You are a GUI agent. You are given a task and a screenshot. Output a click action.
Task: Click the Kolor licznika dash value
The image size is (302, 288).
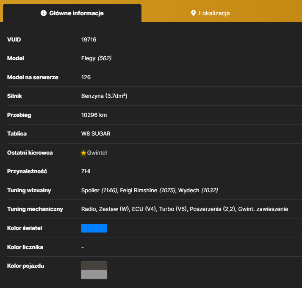point(83,247)
